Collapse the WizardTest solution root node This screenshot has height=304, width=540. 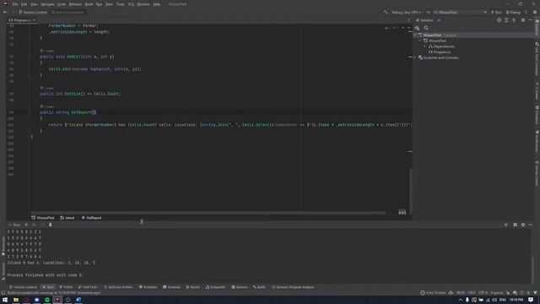click(x=415, y=35)
